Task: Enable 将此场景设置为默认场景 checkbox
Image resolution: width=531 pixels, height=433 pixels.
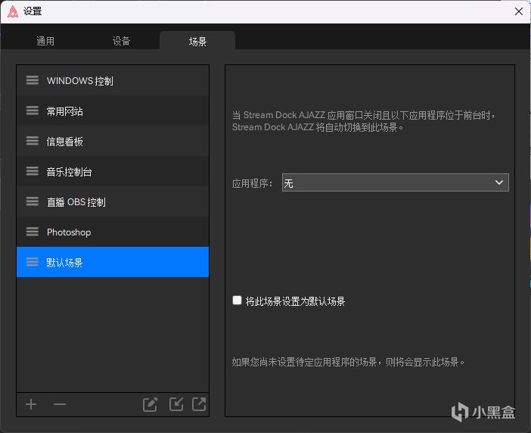Action: coord(237,301)
